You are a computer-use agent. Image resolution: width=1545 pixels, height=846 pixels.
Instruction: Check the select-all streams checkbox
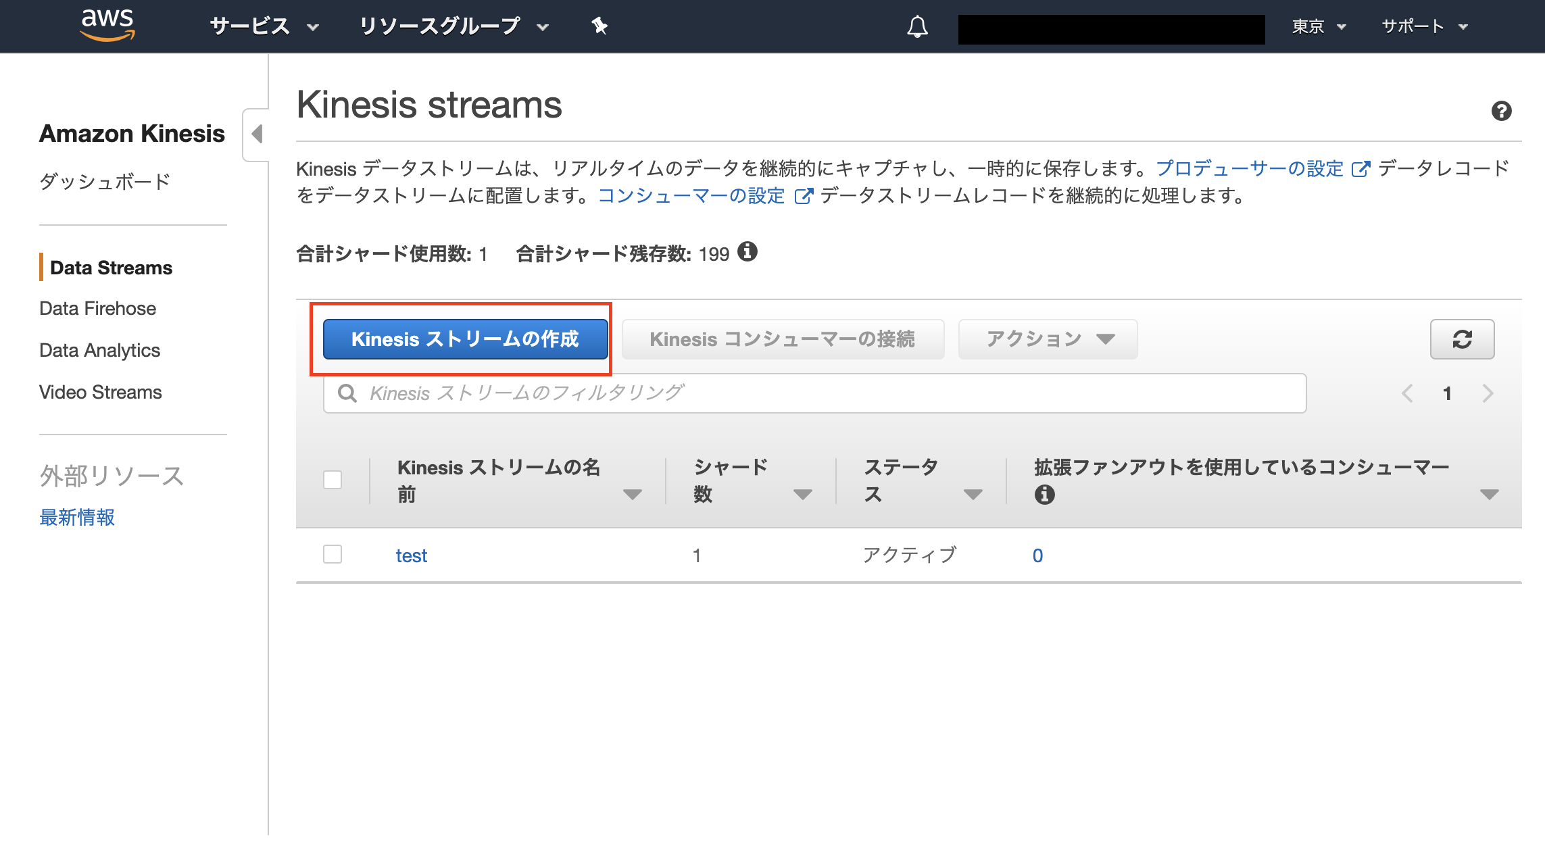pyautogui.click(x=333, y=479)
